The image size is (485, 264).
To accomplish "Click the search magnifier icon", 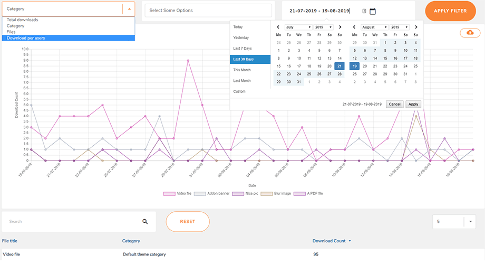I will pyautogui.click(x=145, y=222).
